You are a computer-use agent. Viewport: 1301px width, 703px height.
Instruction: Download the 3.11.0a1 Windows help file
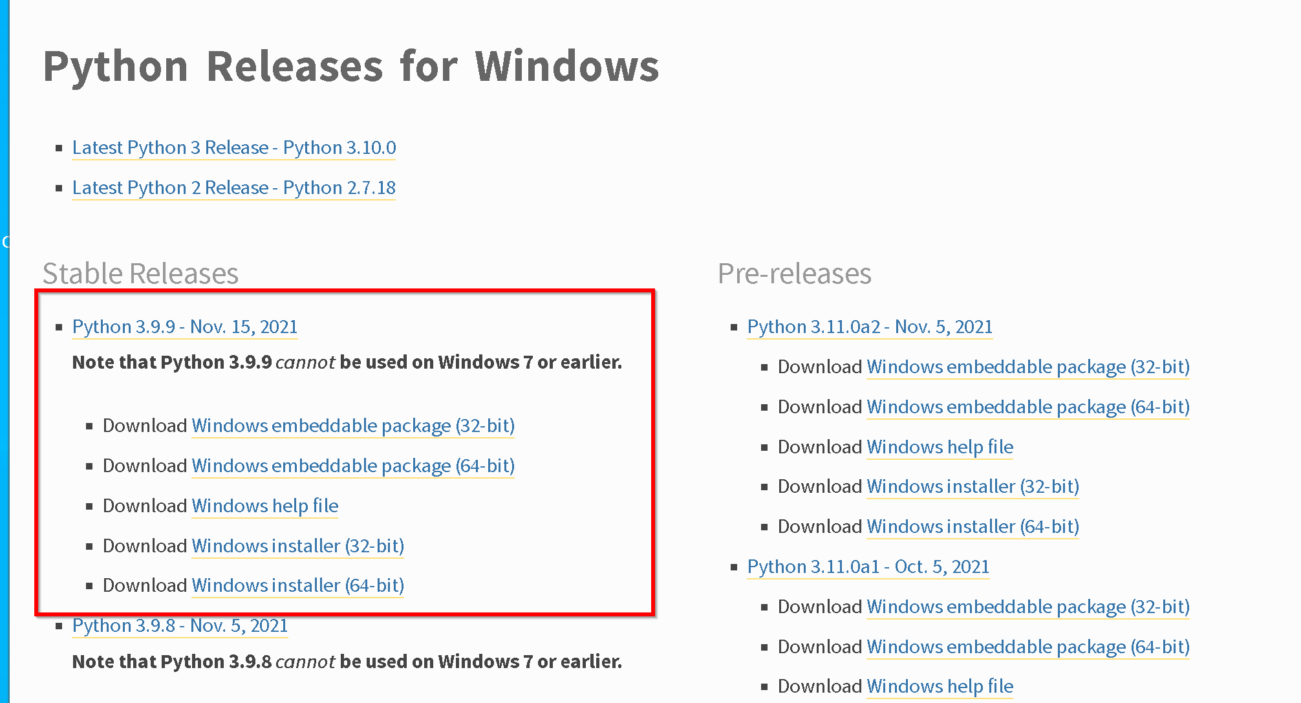point(940,686)
